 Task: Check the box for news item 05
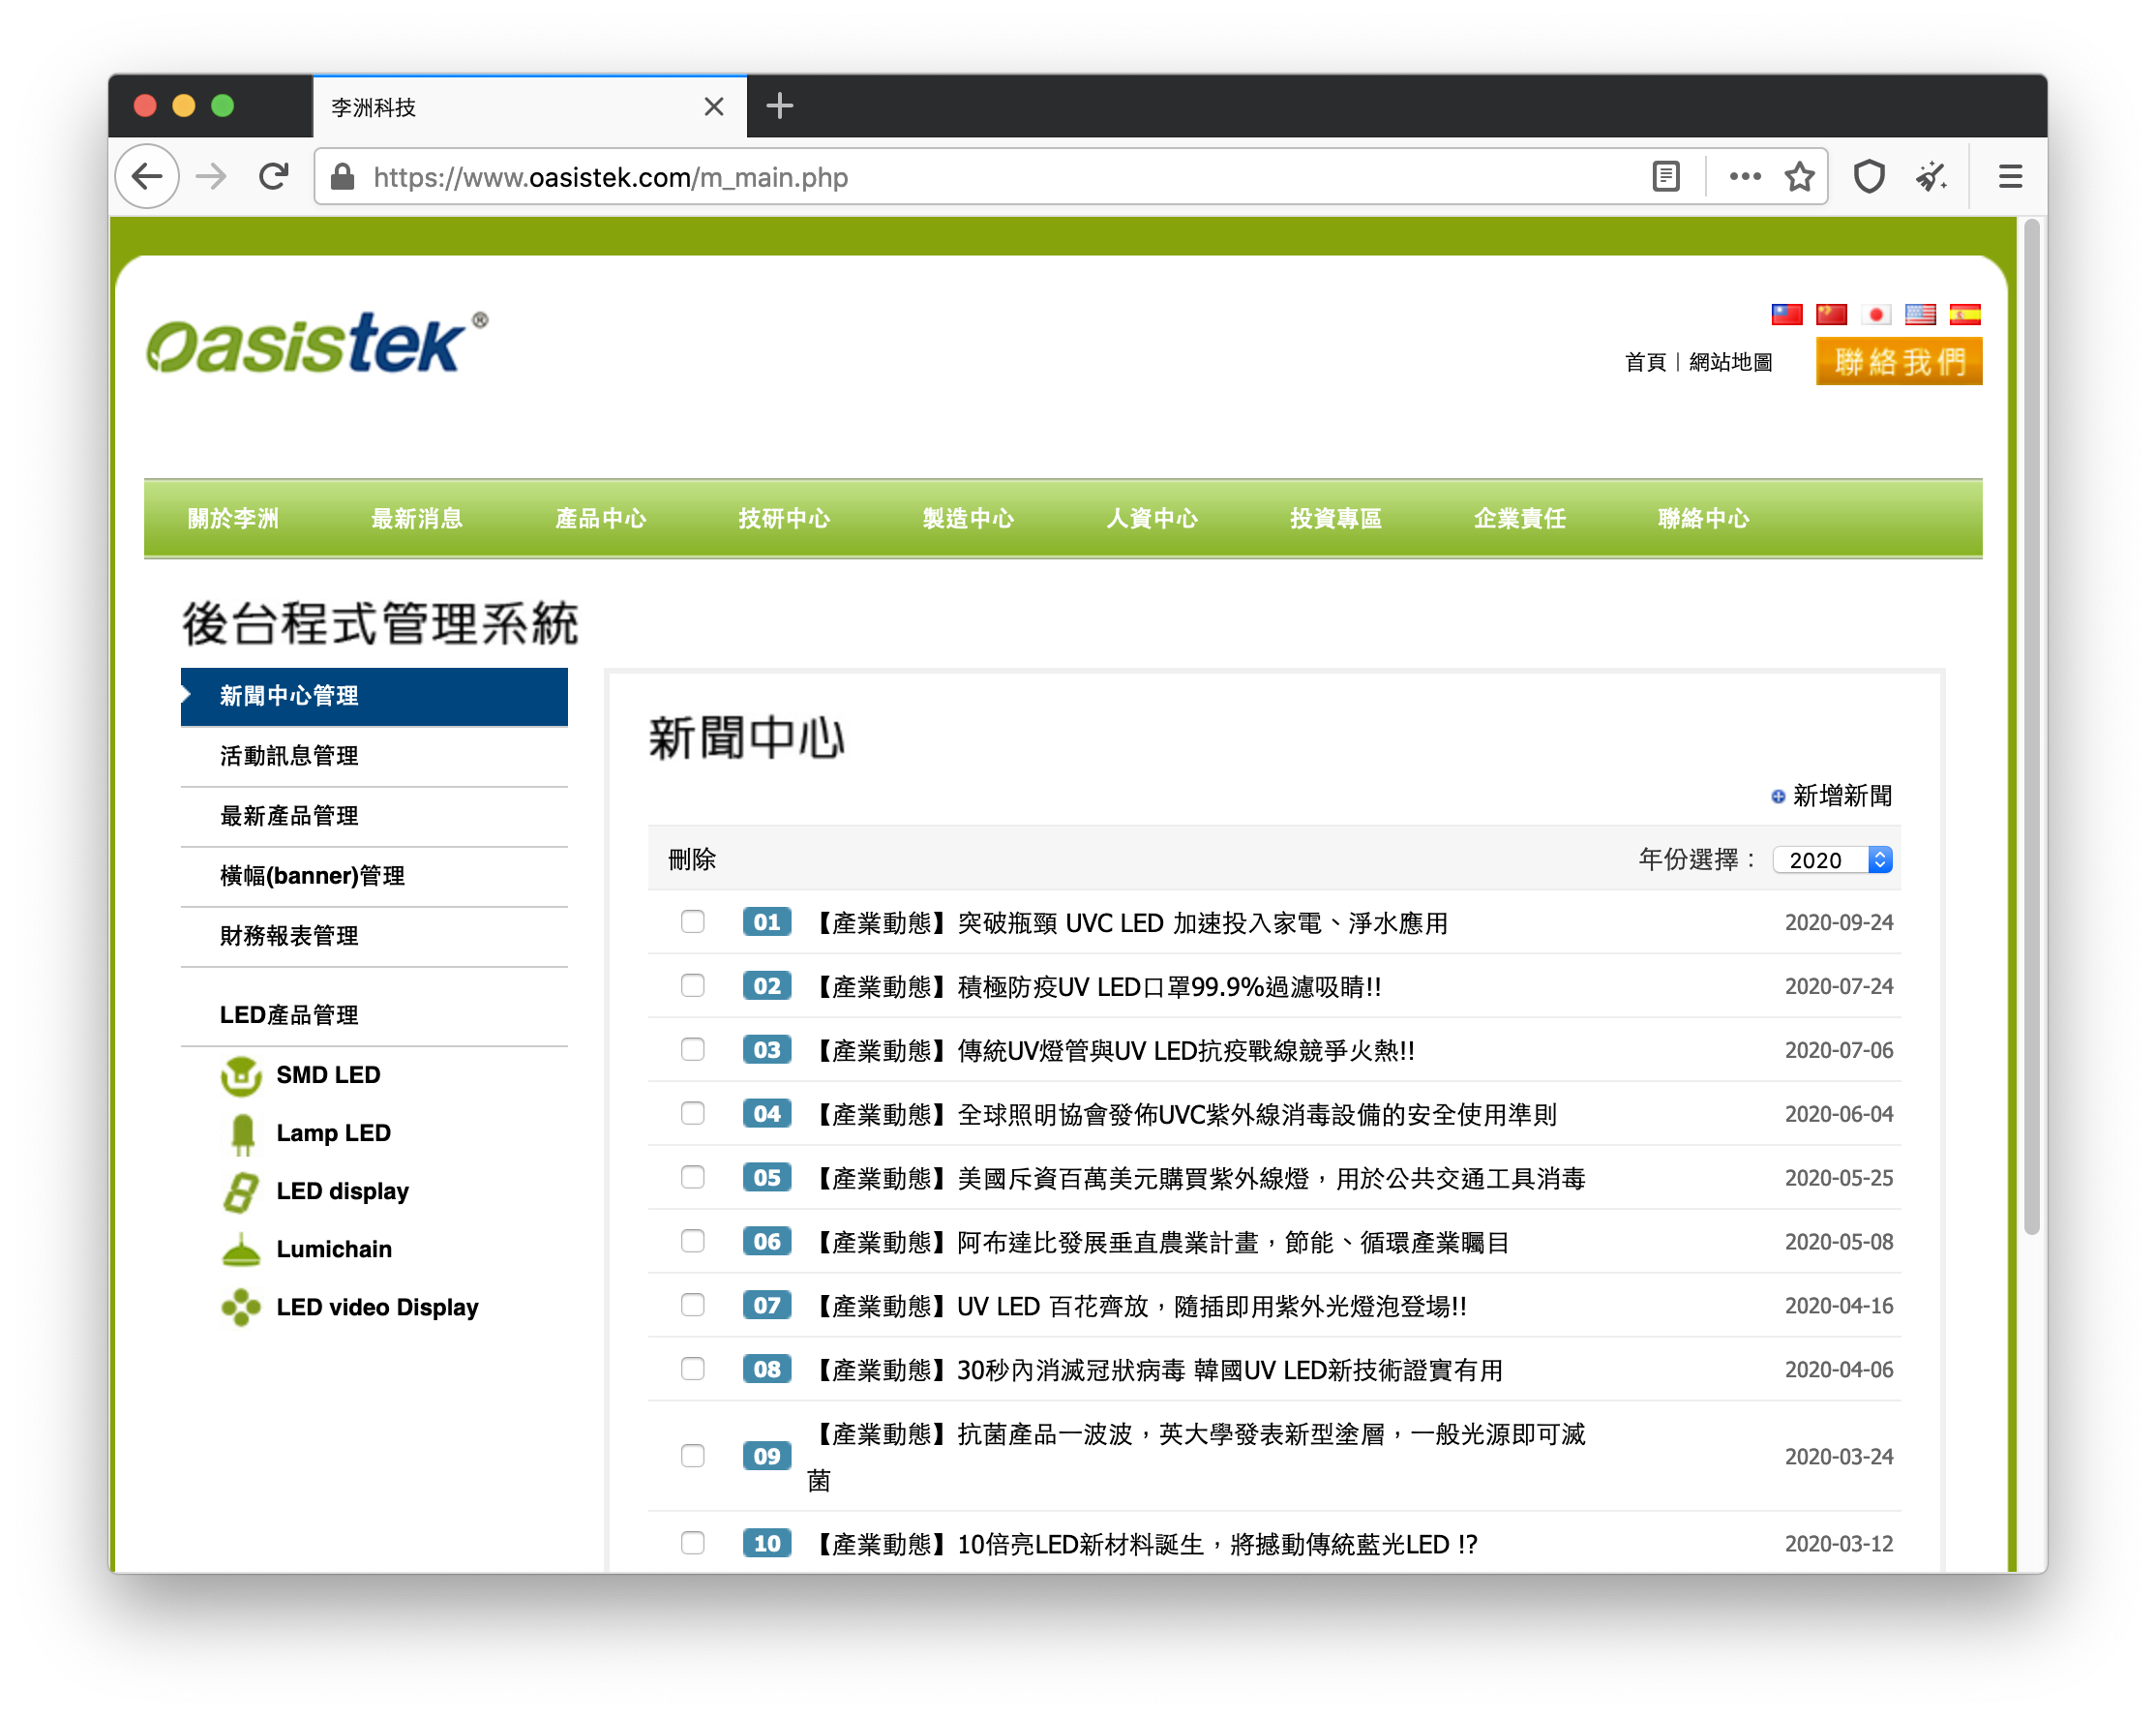point(692,1177)
